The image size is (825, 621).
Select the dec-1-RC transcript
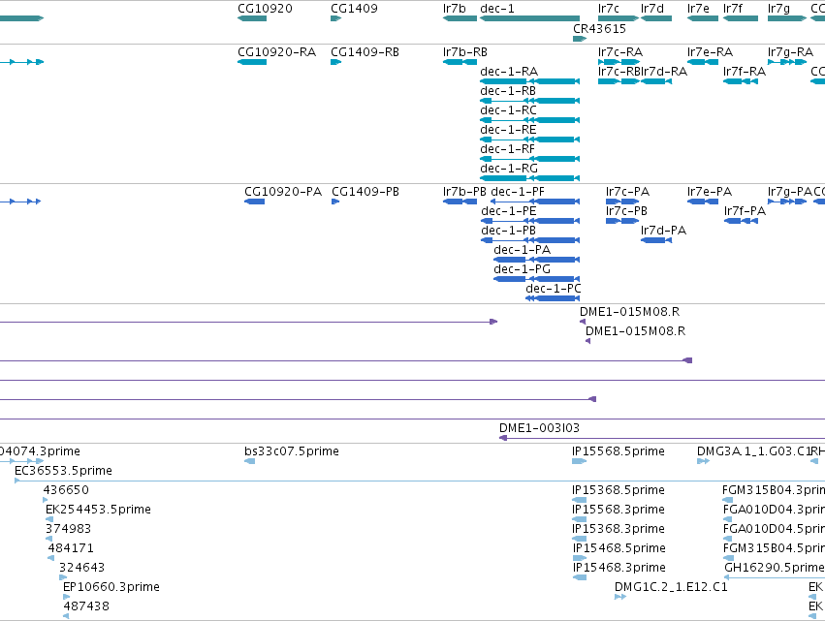(x=530, y=120)
